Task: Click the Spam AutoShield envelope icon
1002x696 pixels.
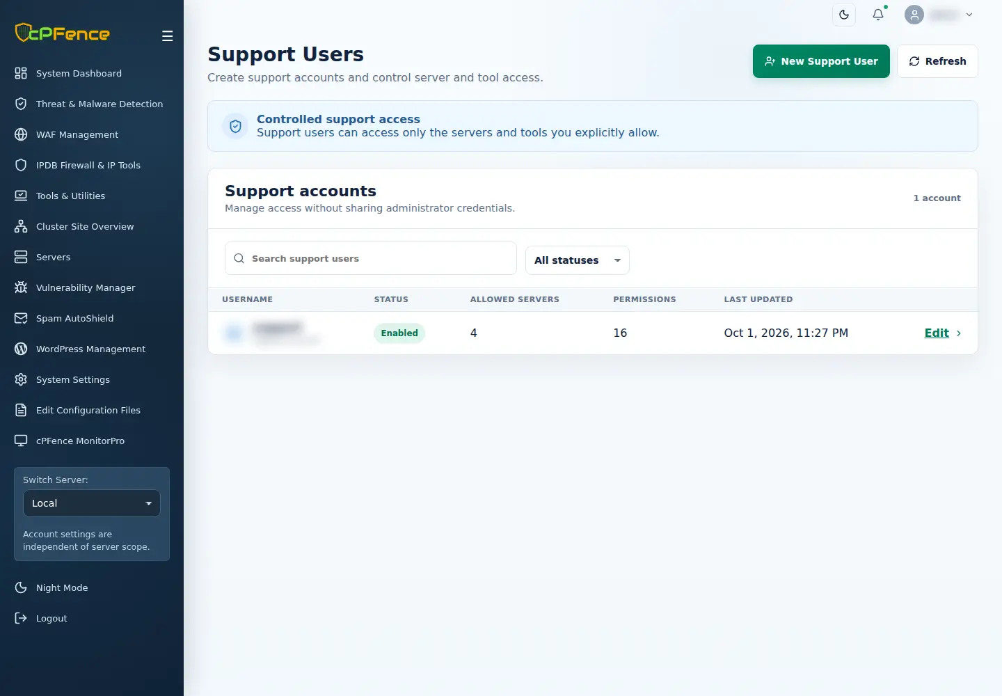Action: (x=21, y=318)
